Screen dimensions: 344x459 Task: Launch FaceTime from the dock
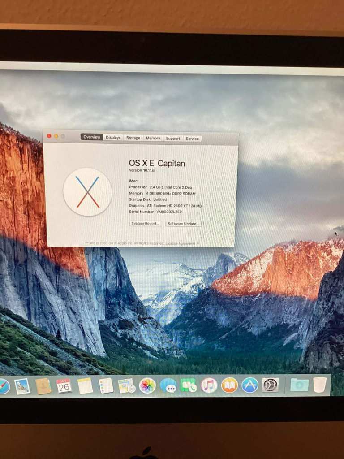point(189,385)
